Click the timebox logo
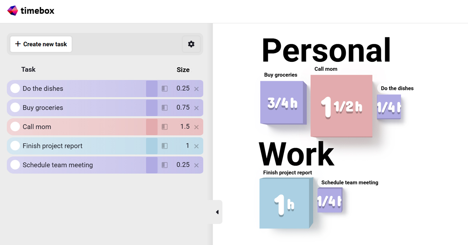The image size is (468, 245). [30, 10]
